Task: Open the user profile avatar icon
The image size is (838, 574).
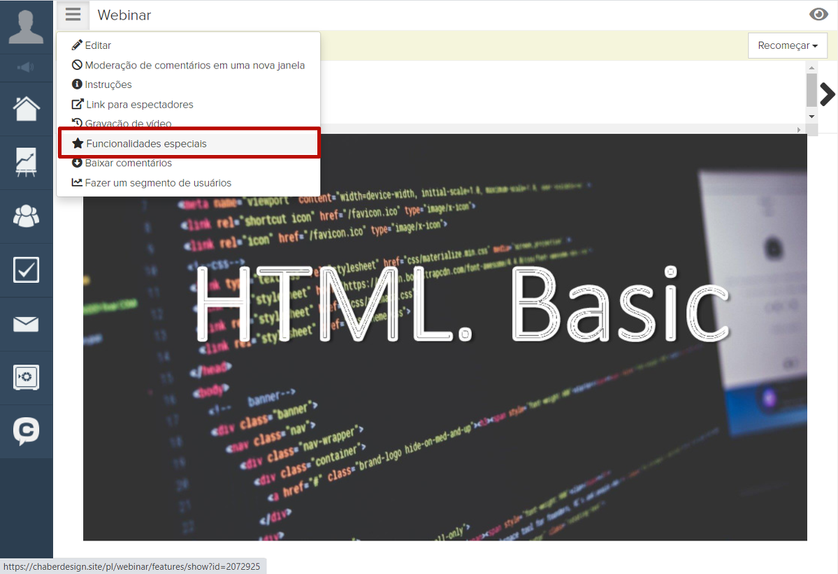Action: [x=26, y=27]
